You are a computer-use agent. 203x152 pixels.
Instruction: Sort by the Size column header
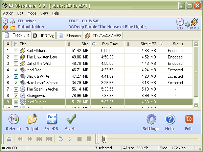pyautogui.click(x=78, y=44)
